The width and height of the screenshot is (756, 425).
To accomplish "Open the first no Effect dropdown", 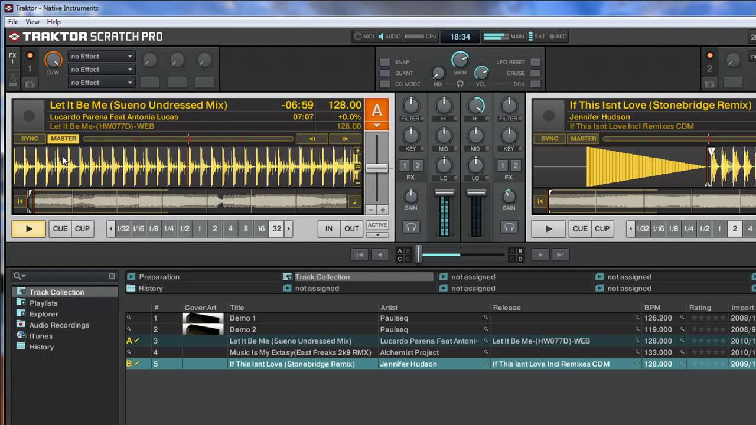I will (102, 57).
